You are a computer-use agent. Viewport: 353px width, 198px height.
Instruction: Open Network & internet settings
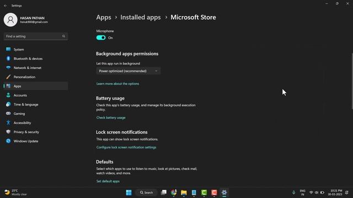pyautogui.click(x=35, y=68)
